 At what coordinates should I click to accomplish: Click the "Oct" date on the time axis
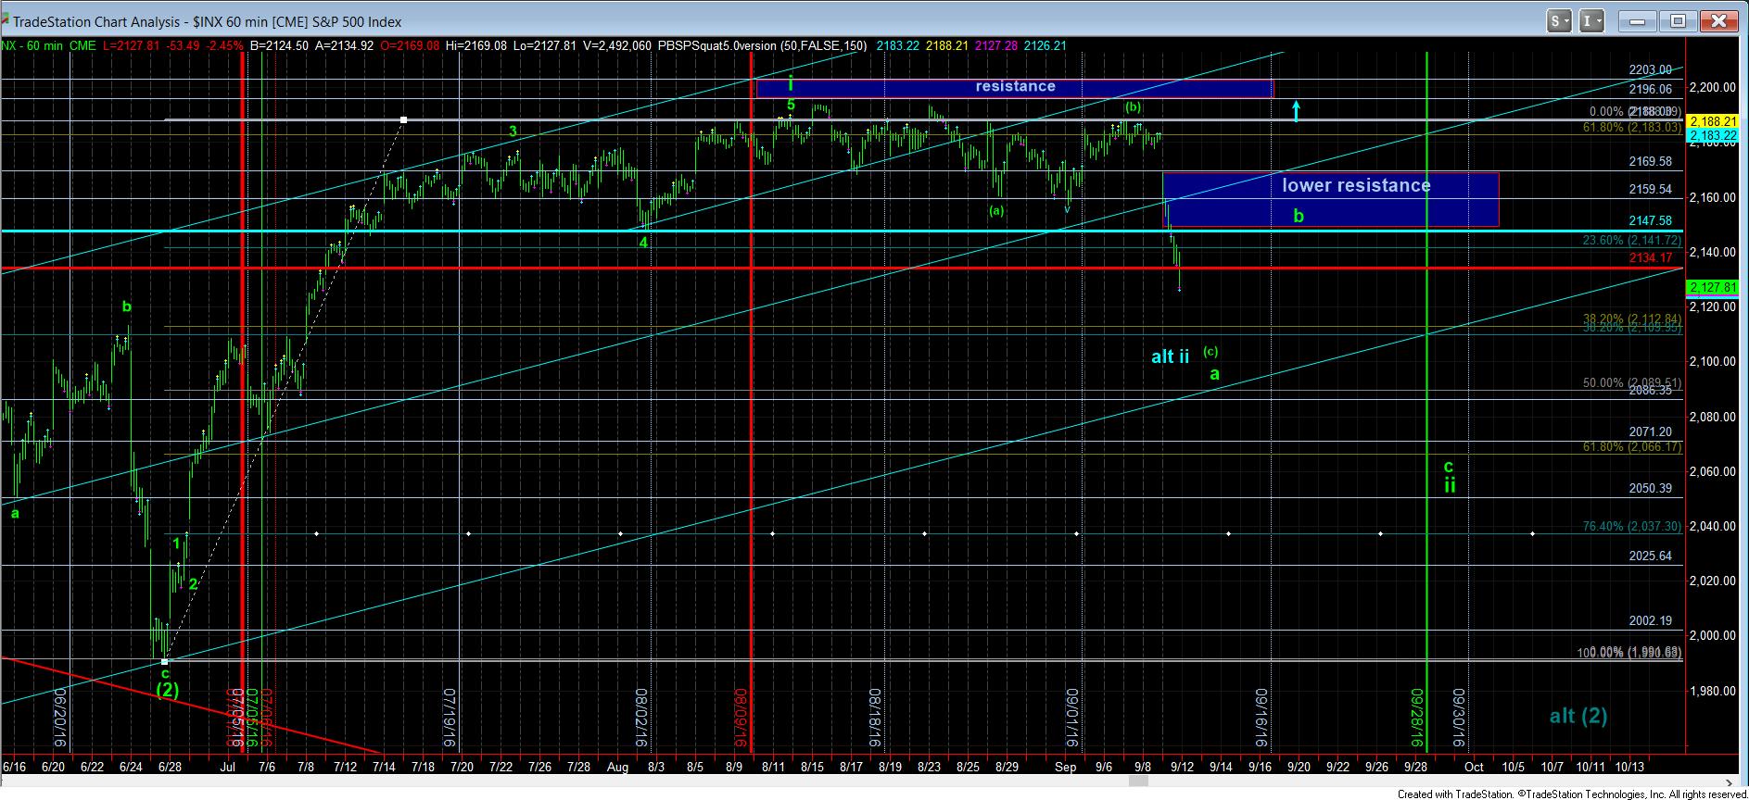[1474, 767]
